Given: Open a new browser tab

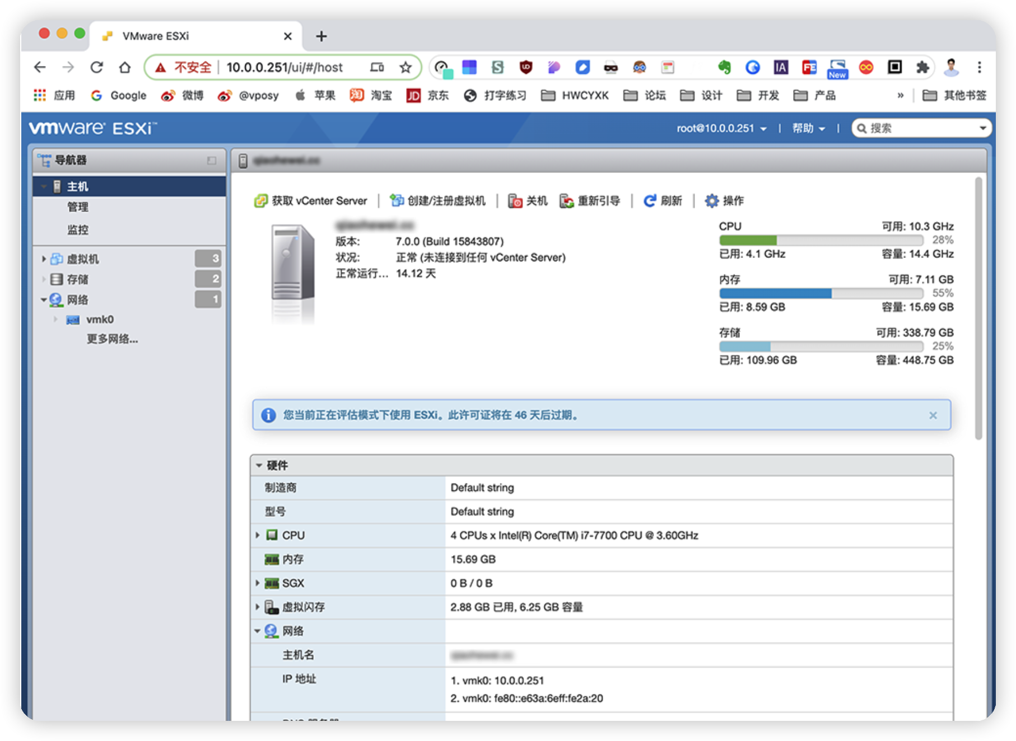Looking at the screenshot, I should pyautogui.click(x=321, y=36).
